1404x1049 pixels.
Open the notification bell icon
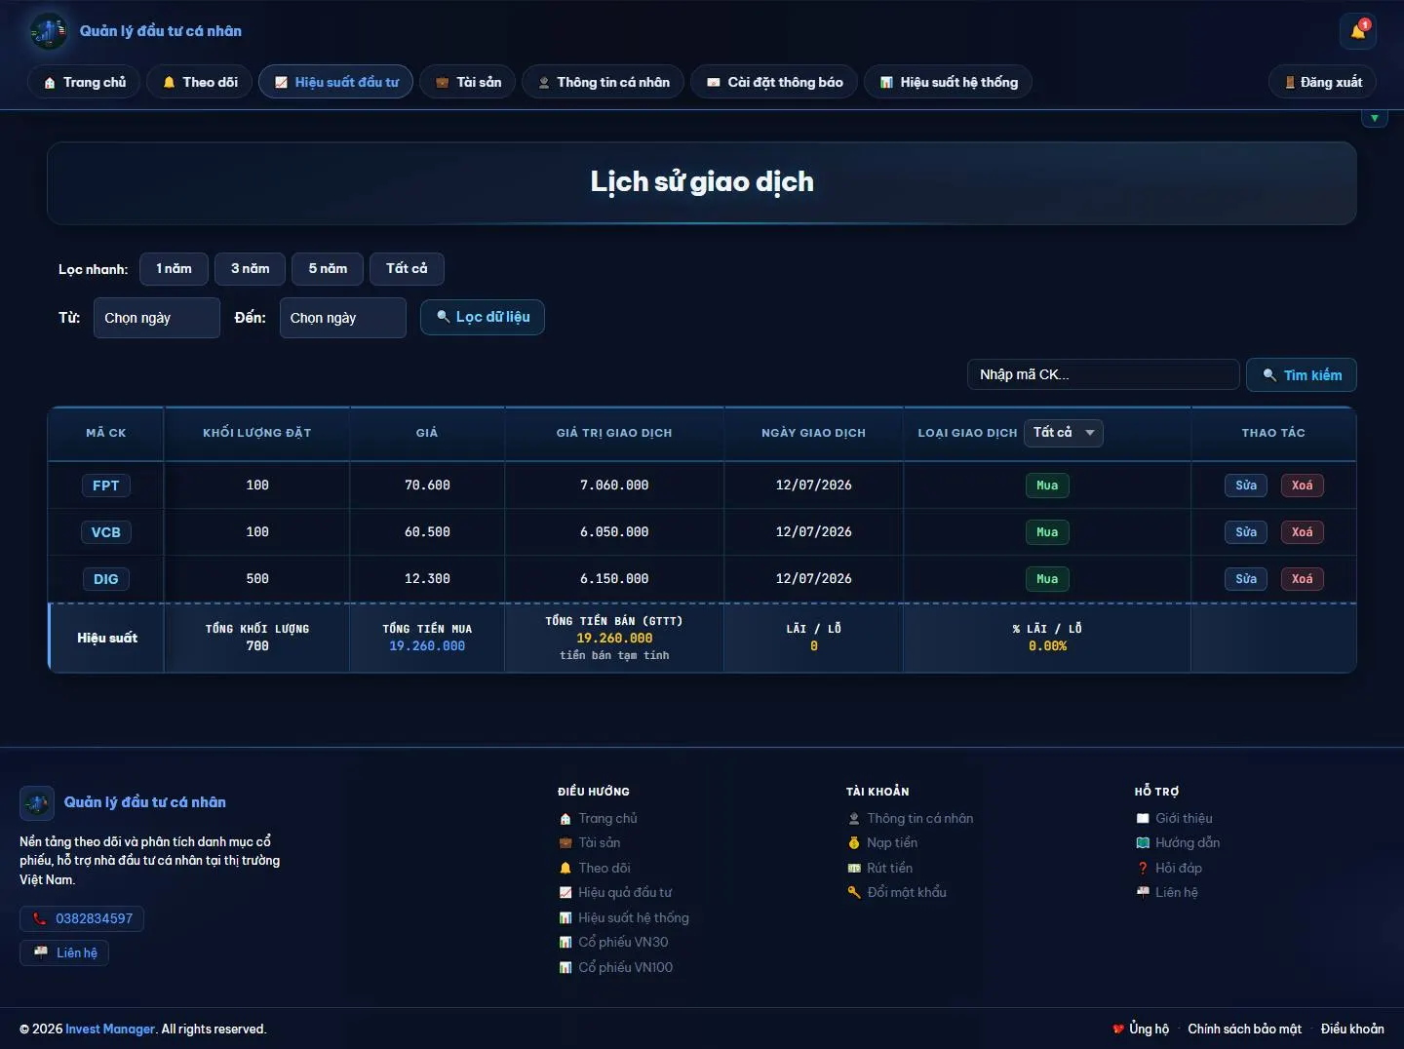click(1357, 31)
